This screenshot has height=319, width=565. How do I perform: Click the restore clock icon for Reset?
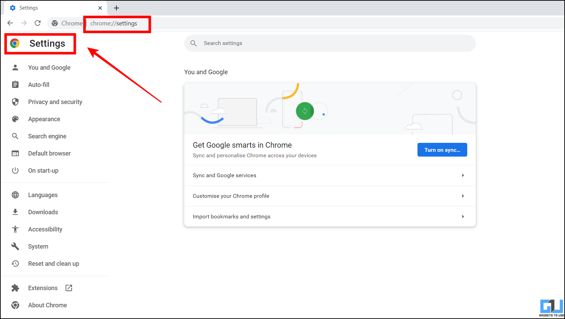click(x=15, y=264)
